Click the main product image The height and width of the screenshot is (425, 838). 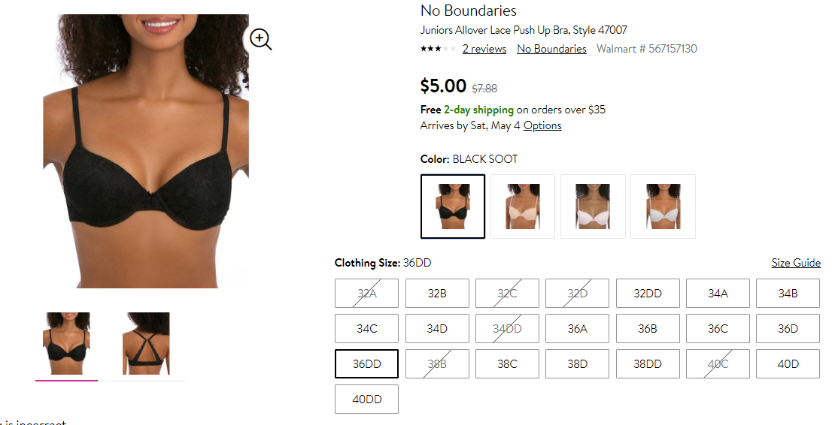(x=146, y=151)
